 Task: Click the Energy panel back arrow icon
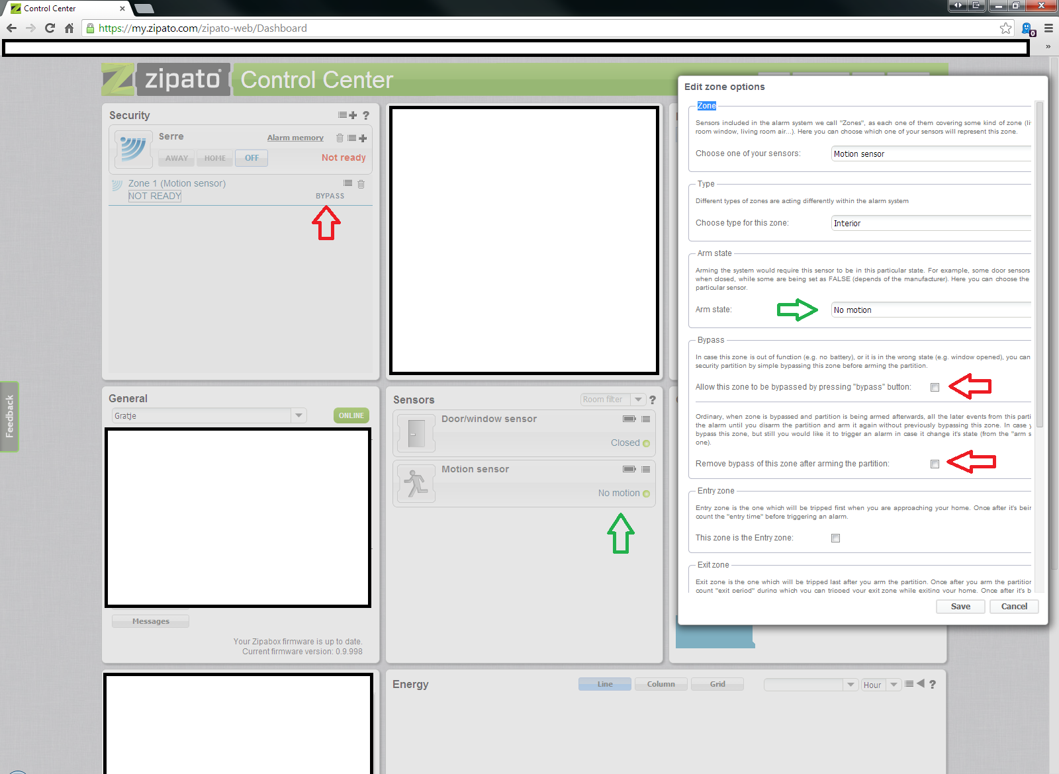click(x=920, y=684)
